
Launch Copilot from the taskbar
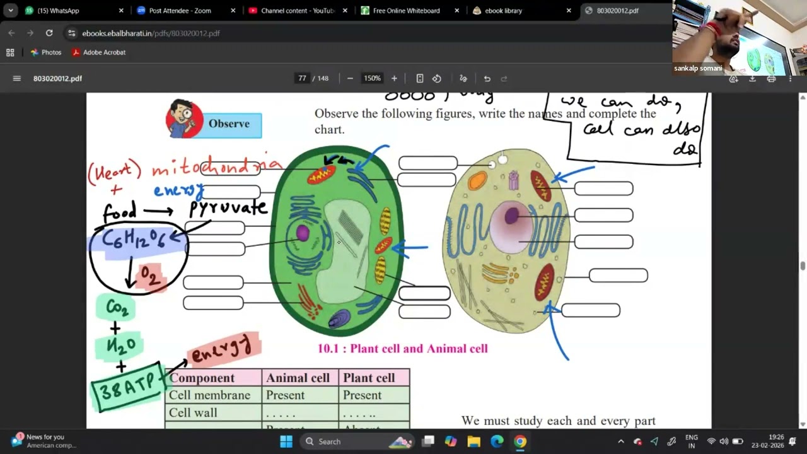click(x=451, y=441)
